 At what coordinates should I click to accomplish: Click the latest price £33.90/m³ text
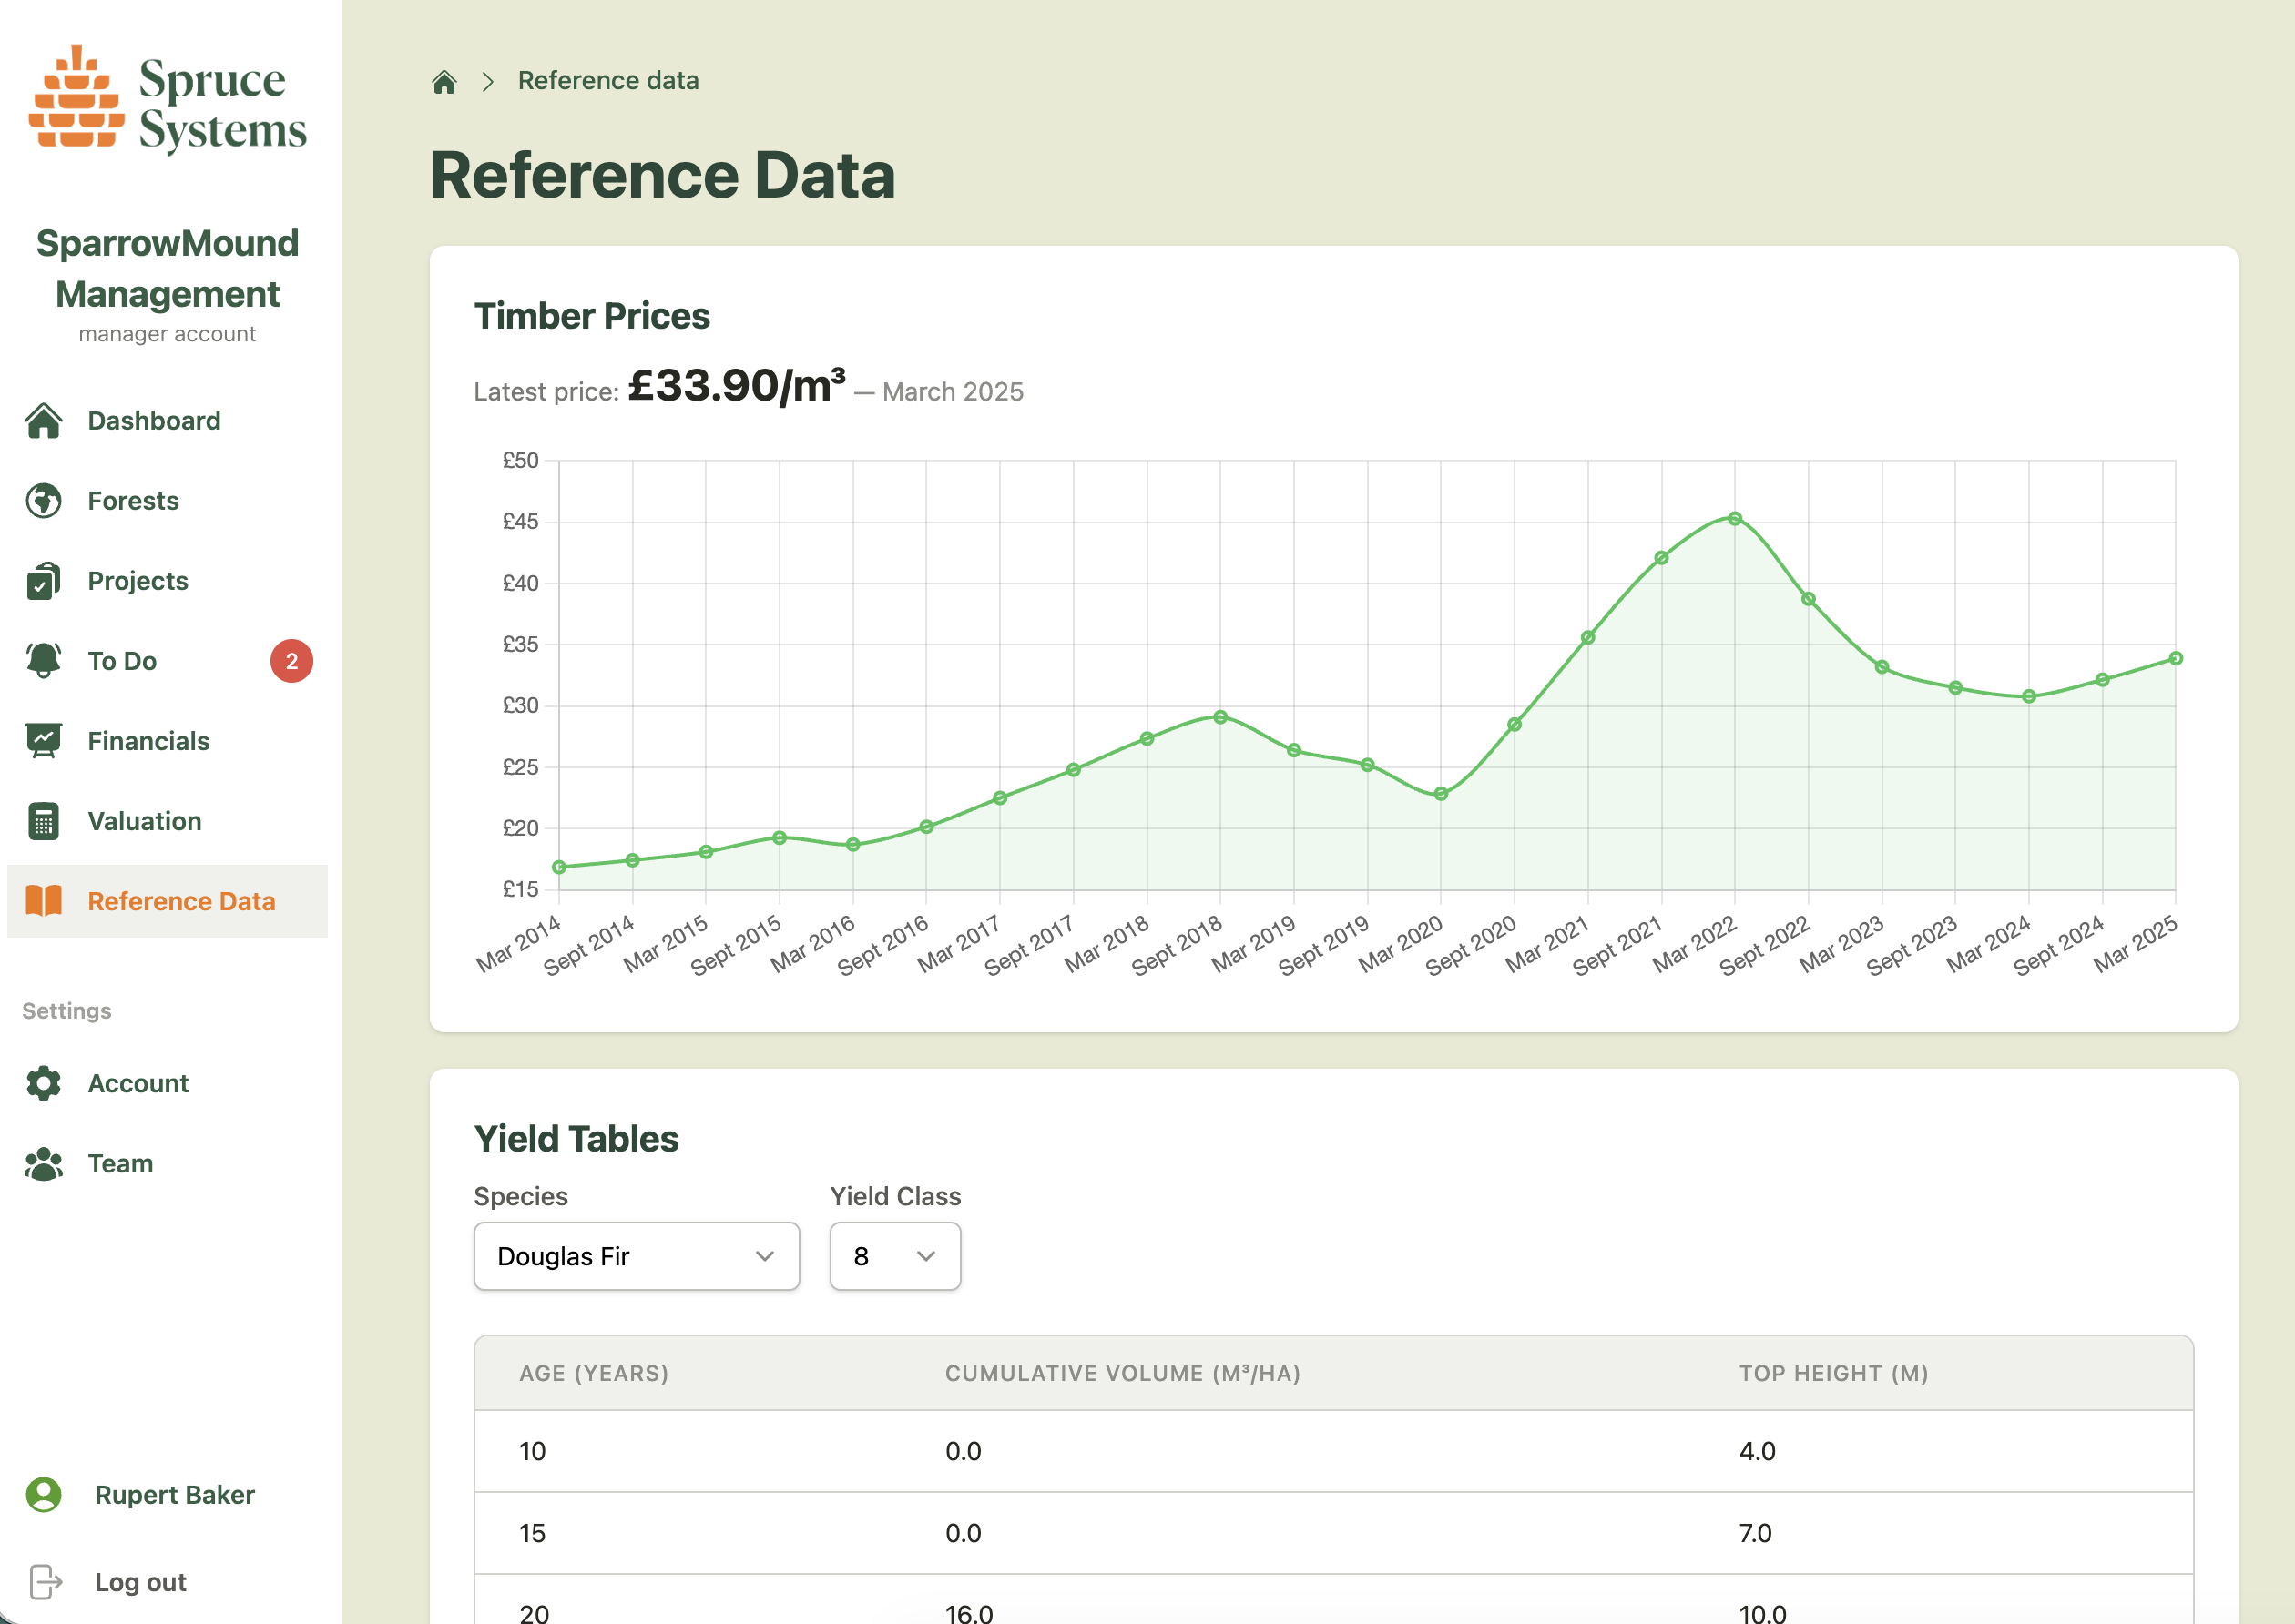pos(738,386)
